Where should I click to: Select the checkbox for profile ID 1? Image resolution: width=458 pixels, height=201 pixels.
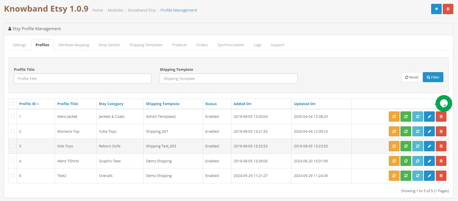click(x=12, y=116)
